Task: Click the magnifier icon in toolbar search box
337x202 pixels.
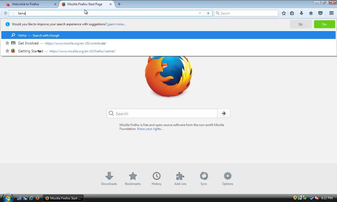Action: click(x=217, y=13)
